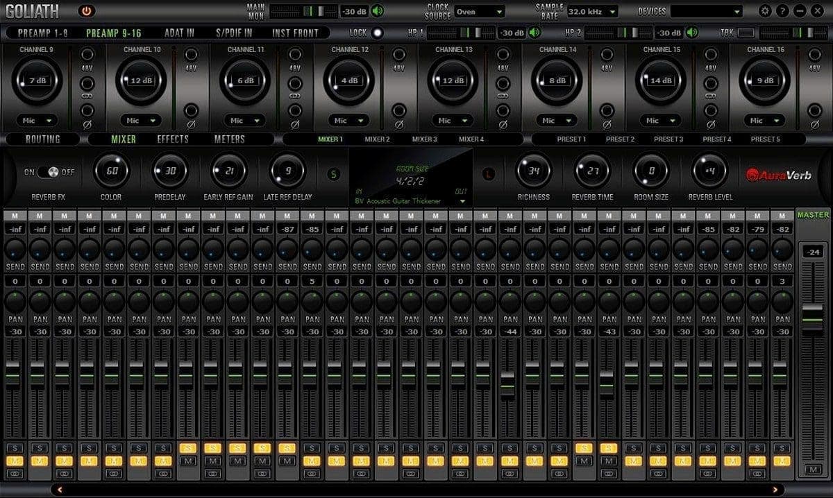Open the Clock Source dropdown showing Oven
The width and height of the screenshot is (833, 498).
coord(480,12)
